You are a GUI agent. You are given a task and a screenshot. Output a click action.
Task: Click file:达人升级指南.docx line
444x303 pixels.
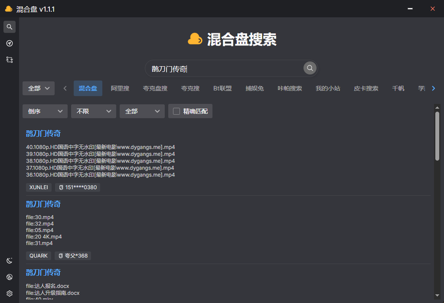click(x=53, y=293)
